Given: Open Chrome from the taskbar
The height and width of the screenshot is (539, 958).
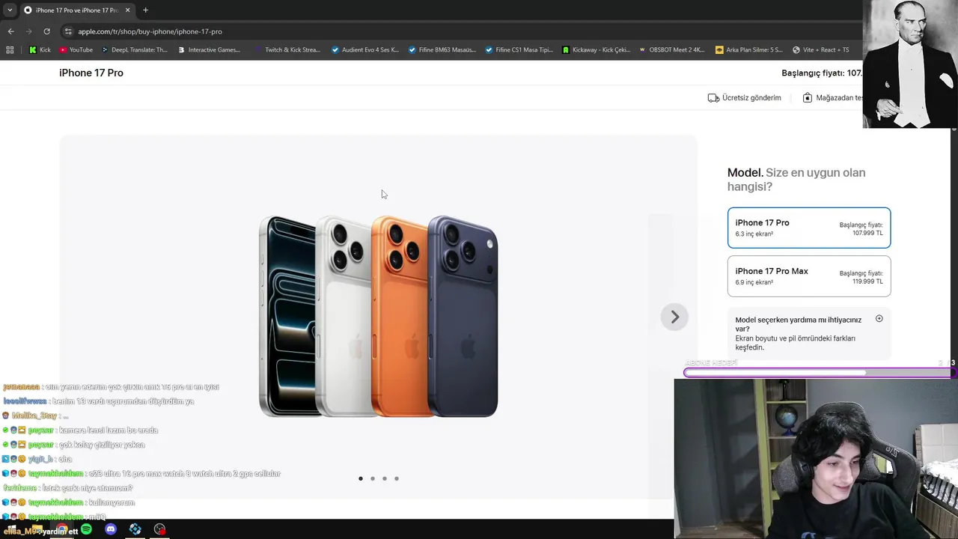Looking at the screenshot, I should click(x=61, y=529).
